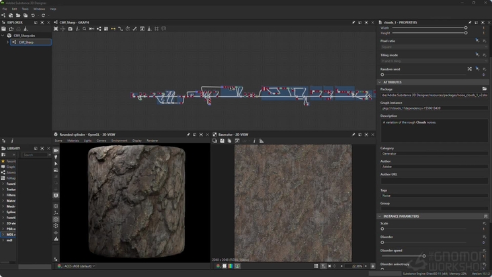Click the camera snapshot icon in graph toolbar
Screen dimensions: 492x277
[70, 29]
